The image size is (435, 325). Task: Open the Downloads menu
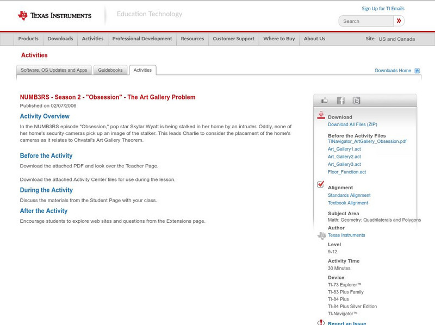(60, 39)
